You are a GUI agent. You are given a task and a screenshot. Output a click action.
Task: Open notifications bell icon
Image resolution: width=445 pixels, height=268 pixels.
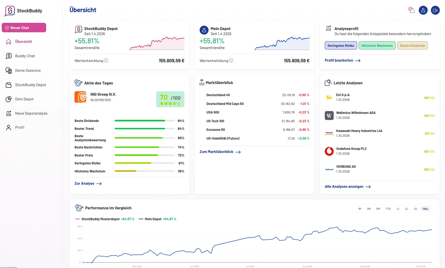tap(412, 10)
